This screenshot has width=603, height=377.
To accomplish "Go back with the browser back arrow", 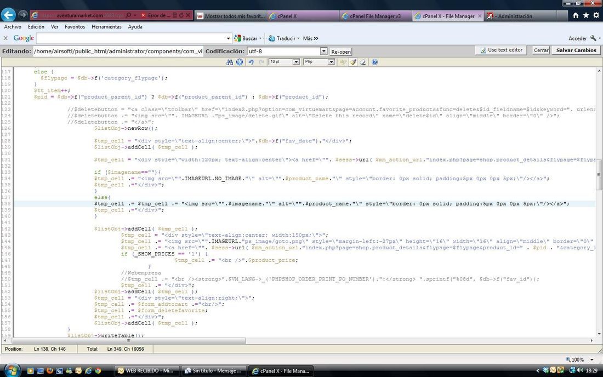I will (x=8, y=15).
